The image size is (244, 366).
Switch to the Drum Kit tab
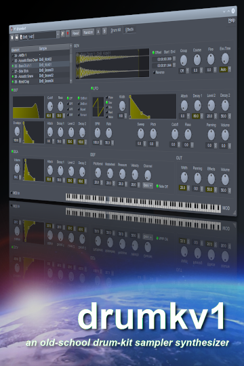point(116,30)
